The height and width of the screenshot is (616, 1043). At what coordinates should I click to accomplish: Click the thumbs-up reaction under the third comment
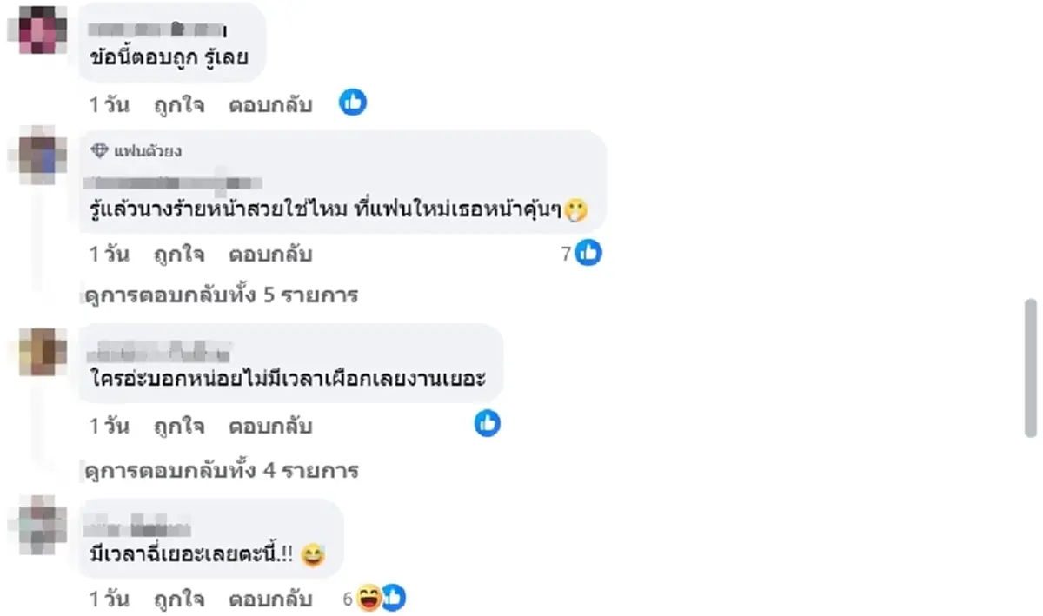[487, 425]
